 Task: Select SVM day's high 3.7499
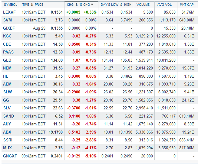(127, 20)
